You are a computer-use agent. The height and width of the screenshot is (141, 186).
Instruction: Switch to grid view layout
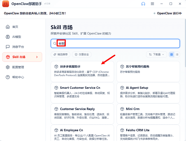(x=171, y=54)
